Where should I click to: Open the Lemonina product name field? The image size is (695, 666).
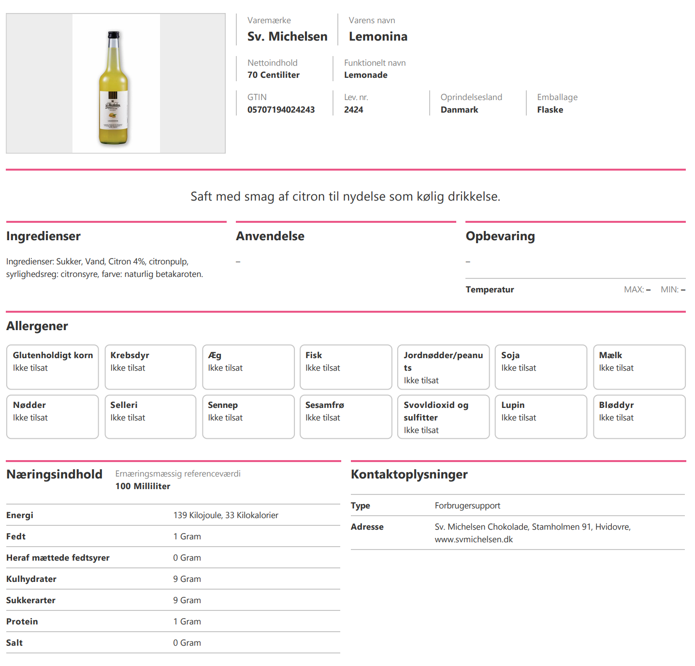click(x=378, y=36)
